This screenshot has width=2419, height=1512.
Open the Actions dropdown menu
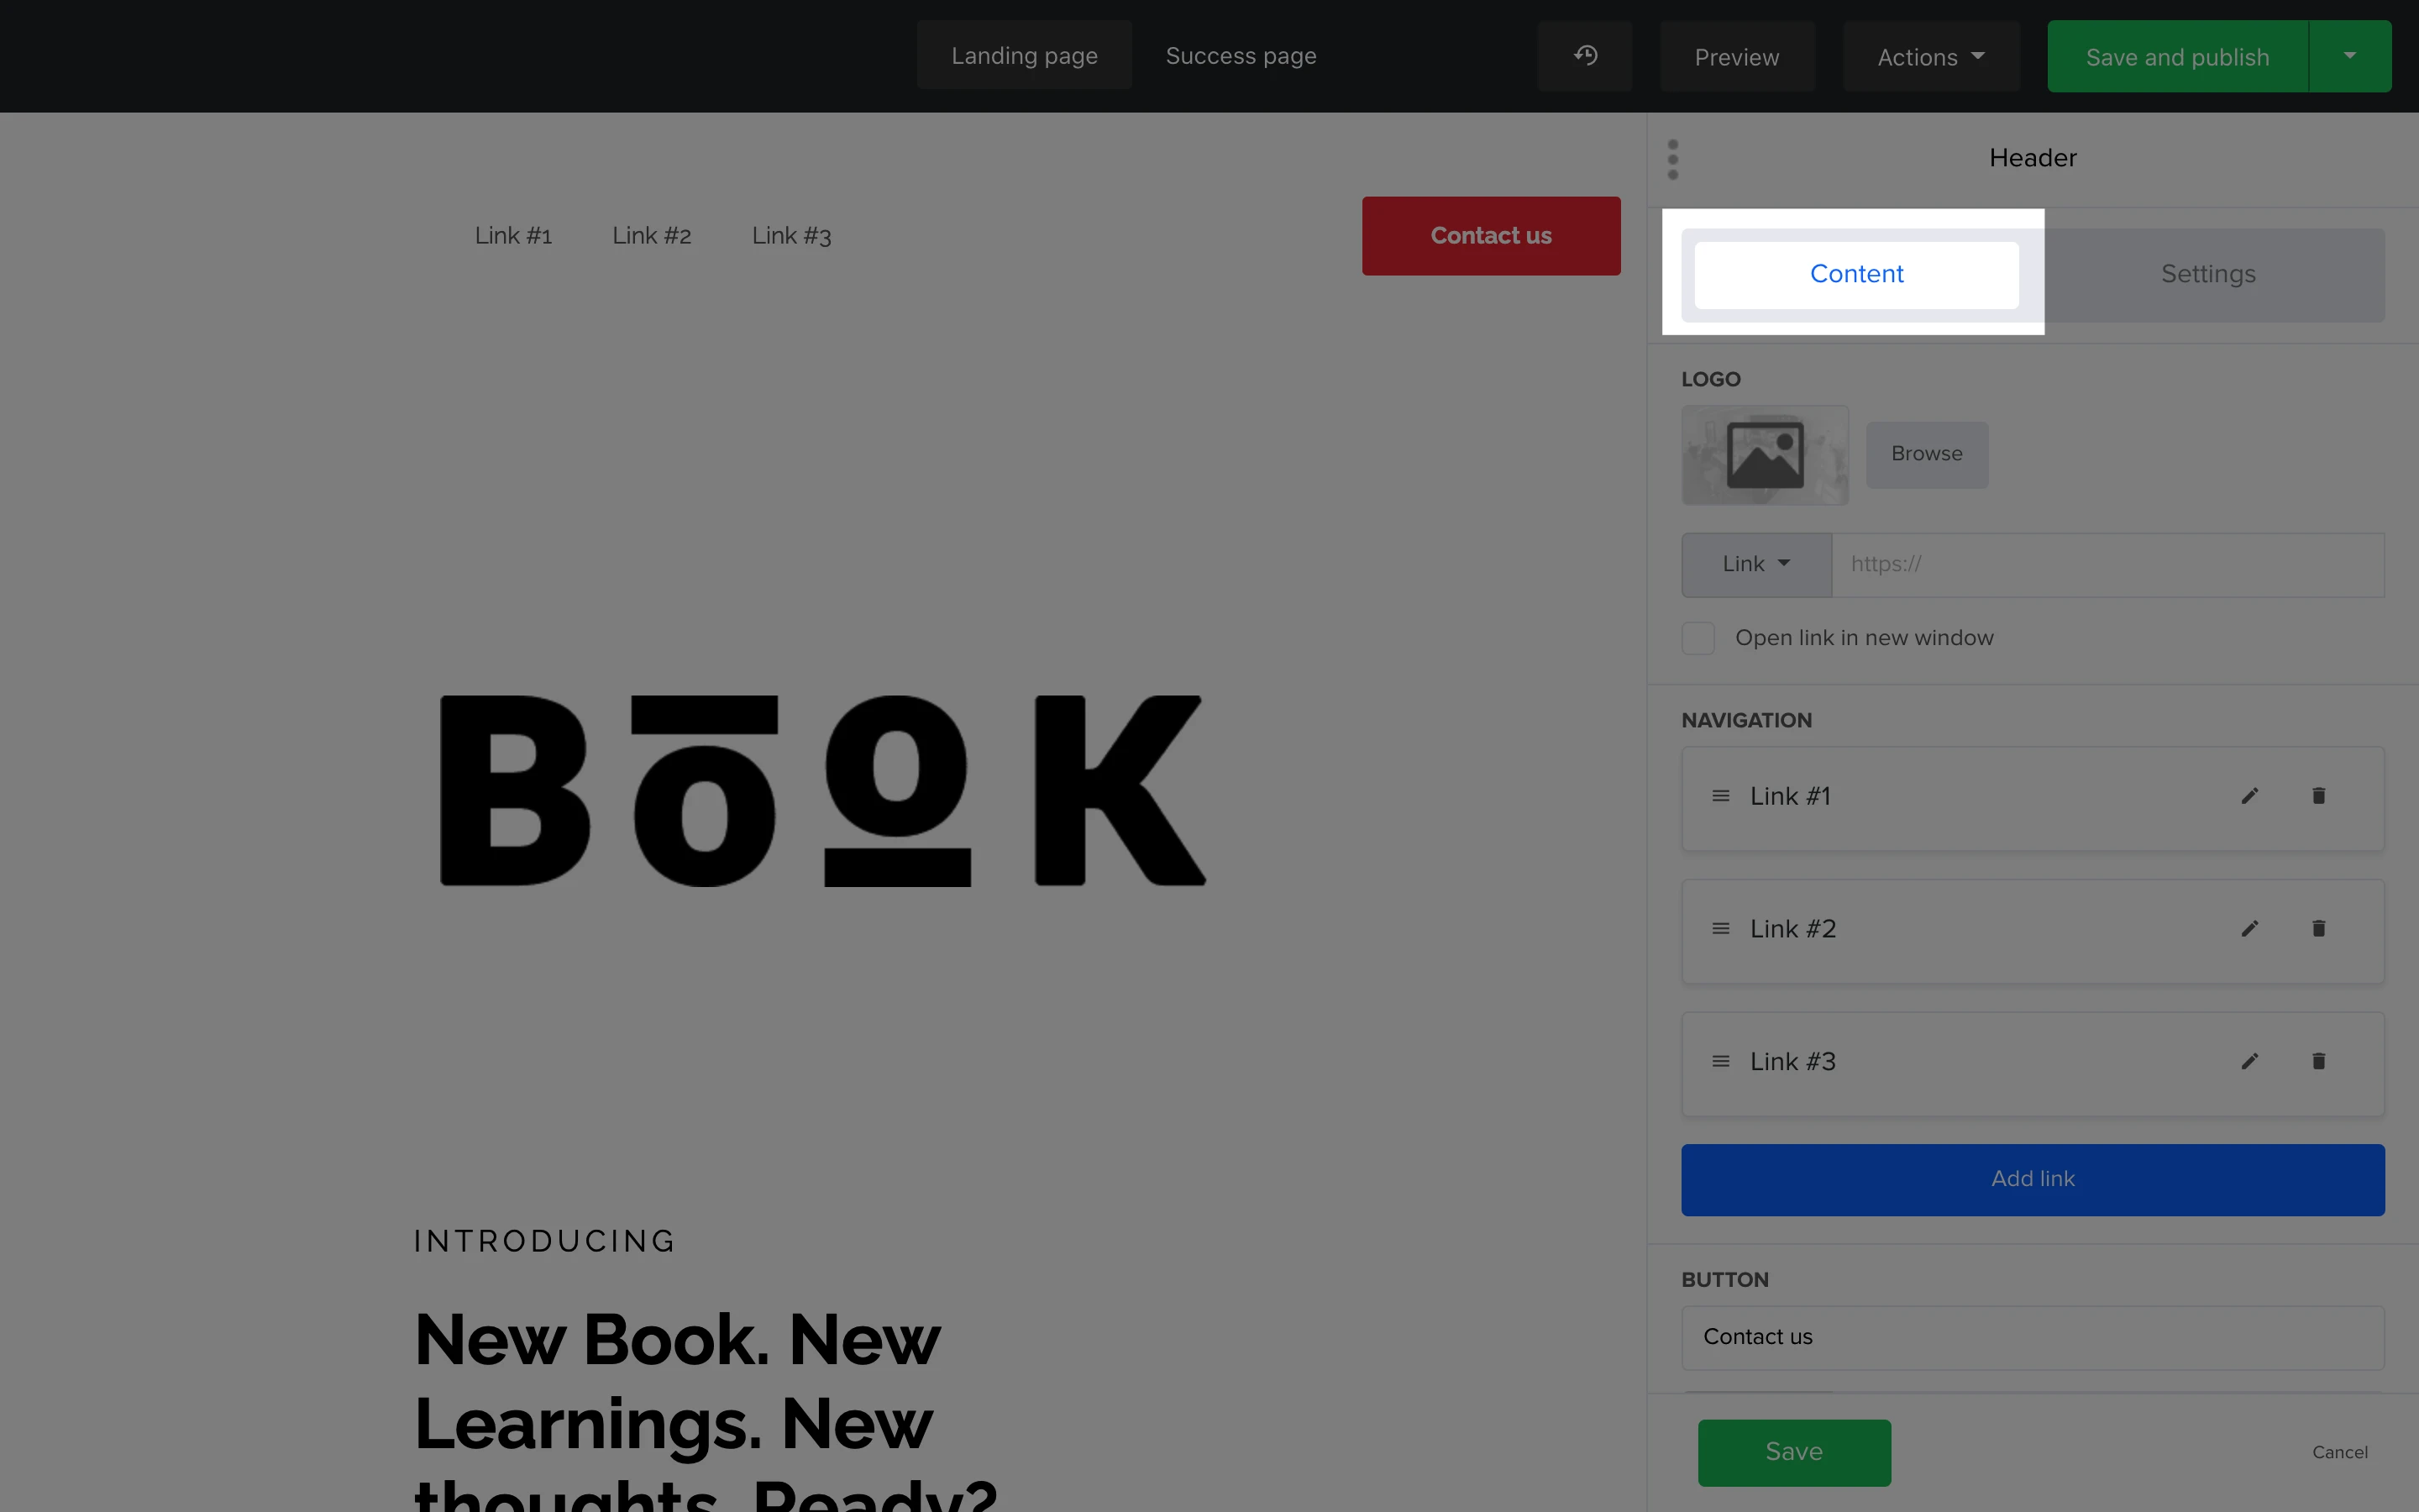[x=1930, y=57]
